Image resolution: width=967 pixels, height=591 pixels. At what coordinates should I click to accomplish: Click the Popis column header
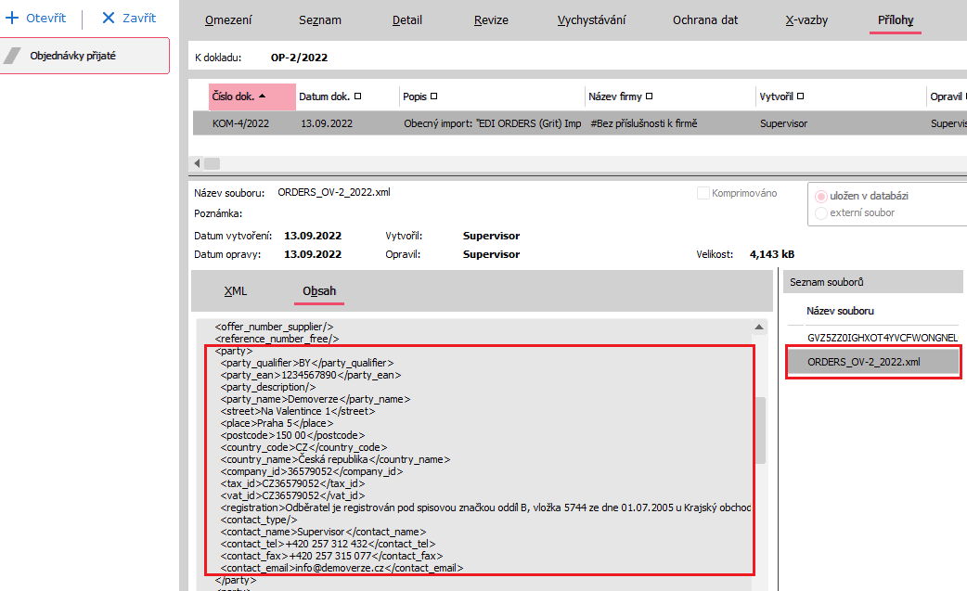(x=492, y=96)
